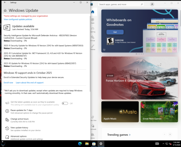Click the Get button for Goodnotes
Viewport: 181px width, 147px height.
(115, 32)
